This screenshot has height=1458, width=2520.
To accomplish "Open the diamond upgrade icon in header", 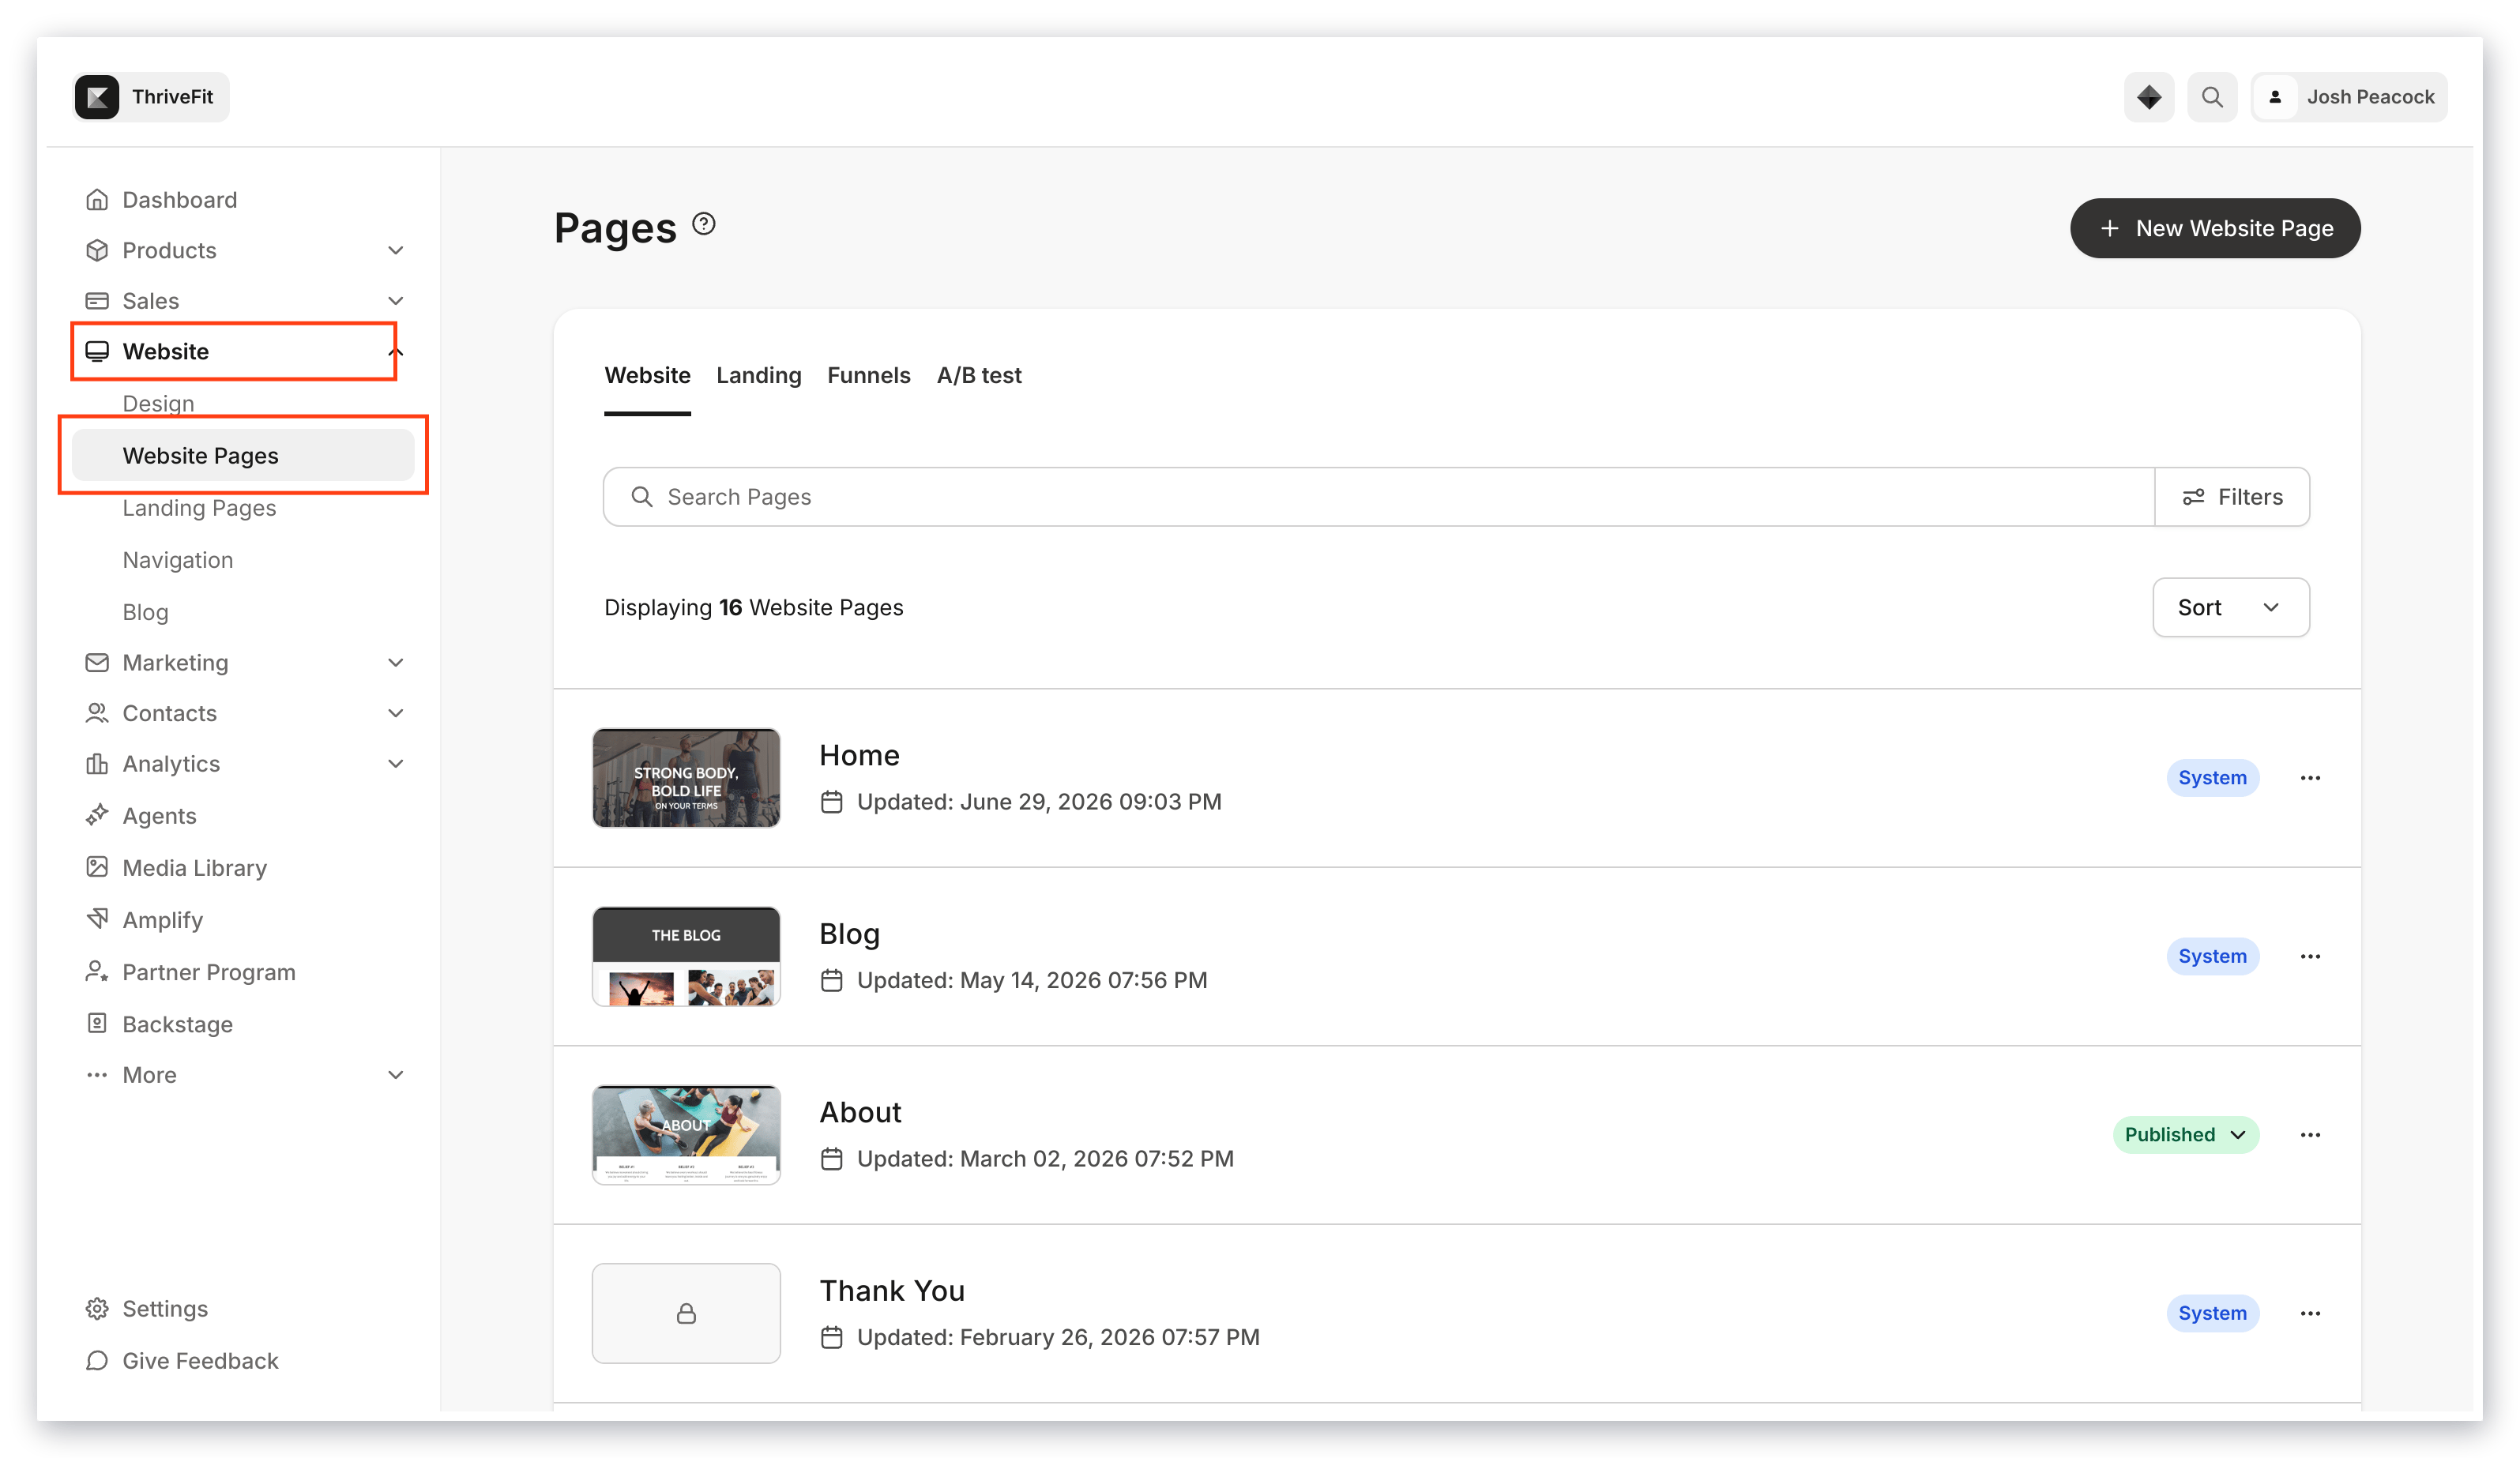I will (x=2149, y=97).
